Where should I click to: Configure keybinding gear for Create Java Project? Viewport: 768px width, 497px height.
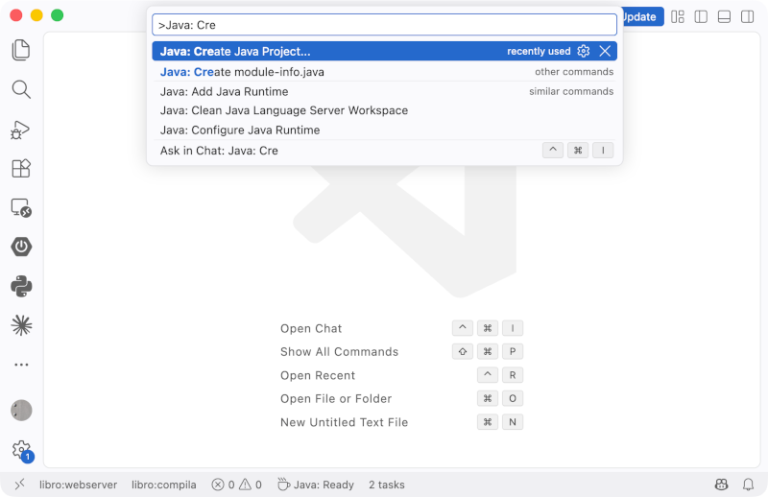(584, 51)
